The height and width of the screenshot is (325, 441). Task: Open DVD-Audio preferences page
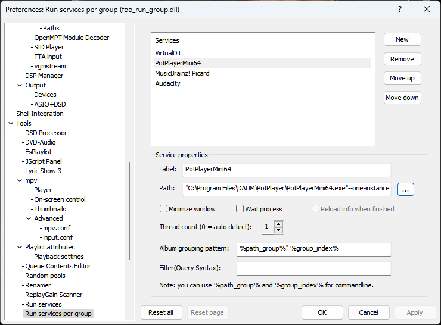40,142
